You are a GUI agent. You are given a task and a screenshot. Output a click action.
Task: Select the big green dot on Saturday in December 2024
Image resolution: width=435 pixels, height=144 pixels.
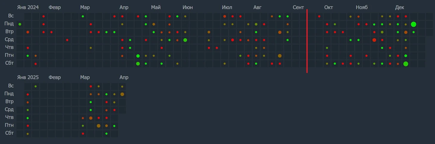(406, 64)
